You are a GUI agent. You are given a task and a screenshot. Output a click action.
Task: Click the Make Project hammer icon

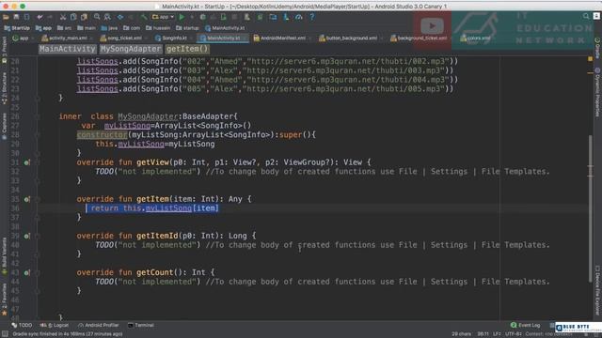click(144, 17)
